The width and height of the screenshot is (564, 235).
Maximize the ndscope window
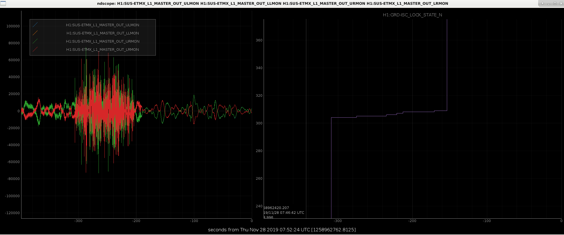point(555,3)
